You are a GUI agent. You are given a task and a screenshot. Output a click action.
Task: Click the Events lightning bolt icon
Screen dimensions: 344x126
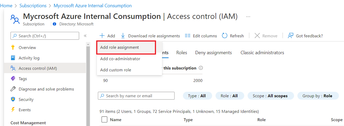(13, 110)
